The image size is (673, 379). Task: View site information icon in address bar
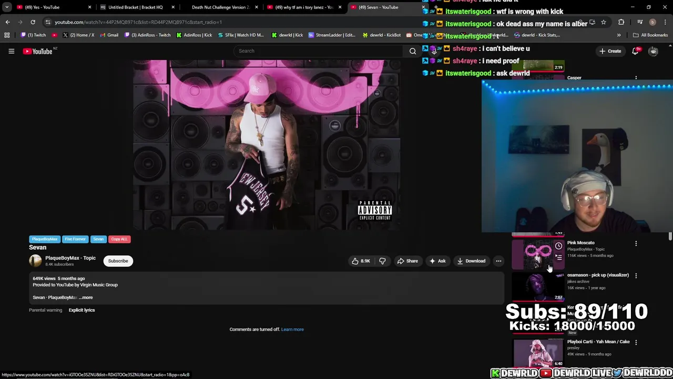[x=48, y=22]
